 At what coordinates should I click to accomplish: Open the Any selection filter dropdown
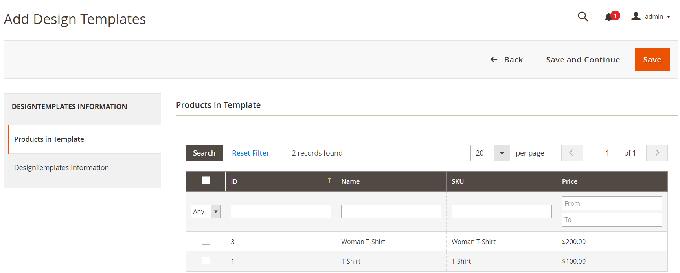point(215,211)
